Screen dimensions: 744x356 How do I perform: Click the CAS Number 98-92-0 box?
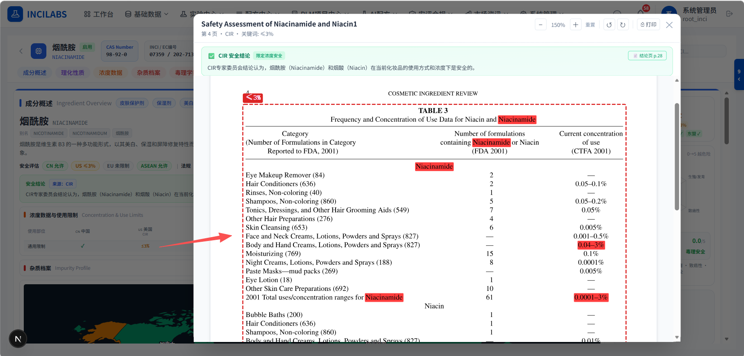pos(120,51)
